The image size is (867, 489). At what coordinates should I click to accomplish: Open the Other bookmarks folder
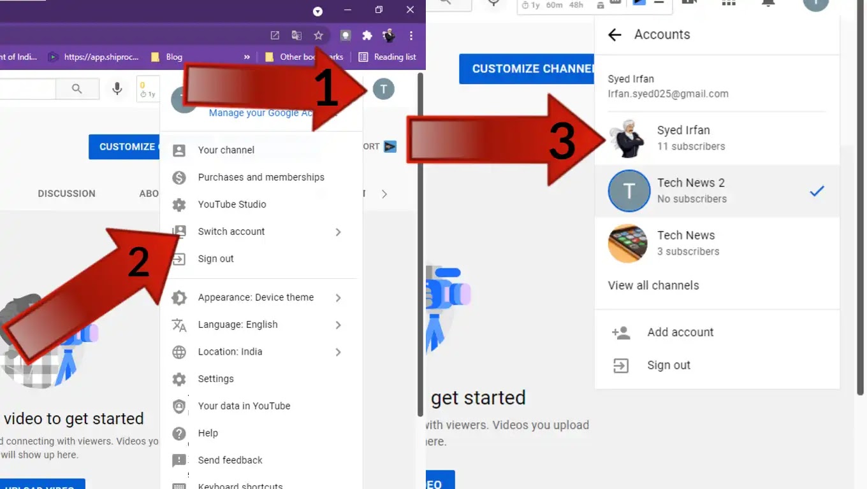304,57
